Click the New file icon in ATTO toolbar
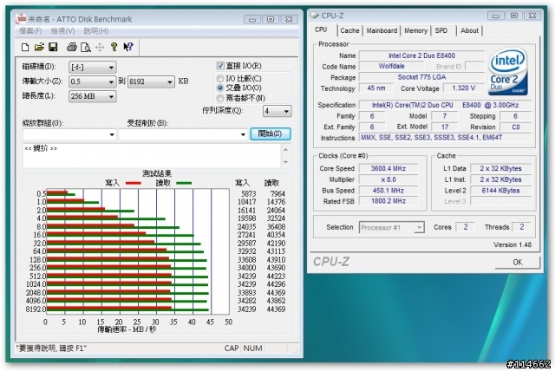The height and width of the screenshot is (371, 555). tap(25, 47)
